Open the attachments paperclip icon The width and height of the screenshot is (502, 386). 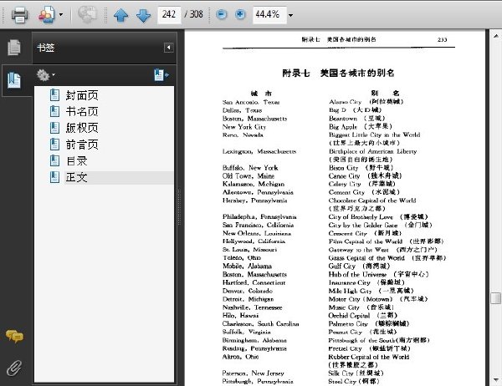(x=14, y=368)
